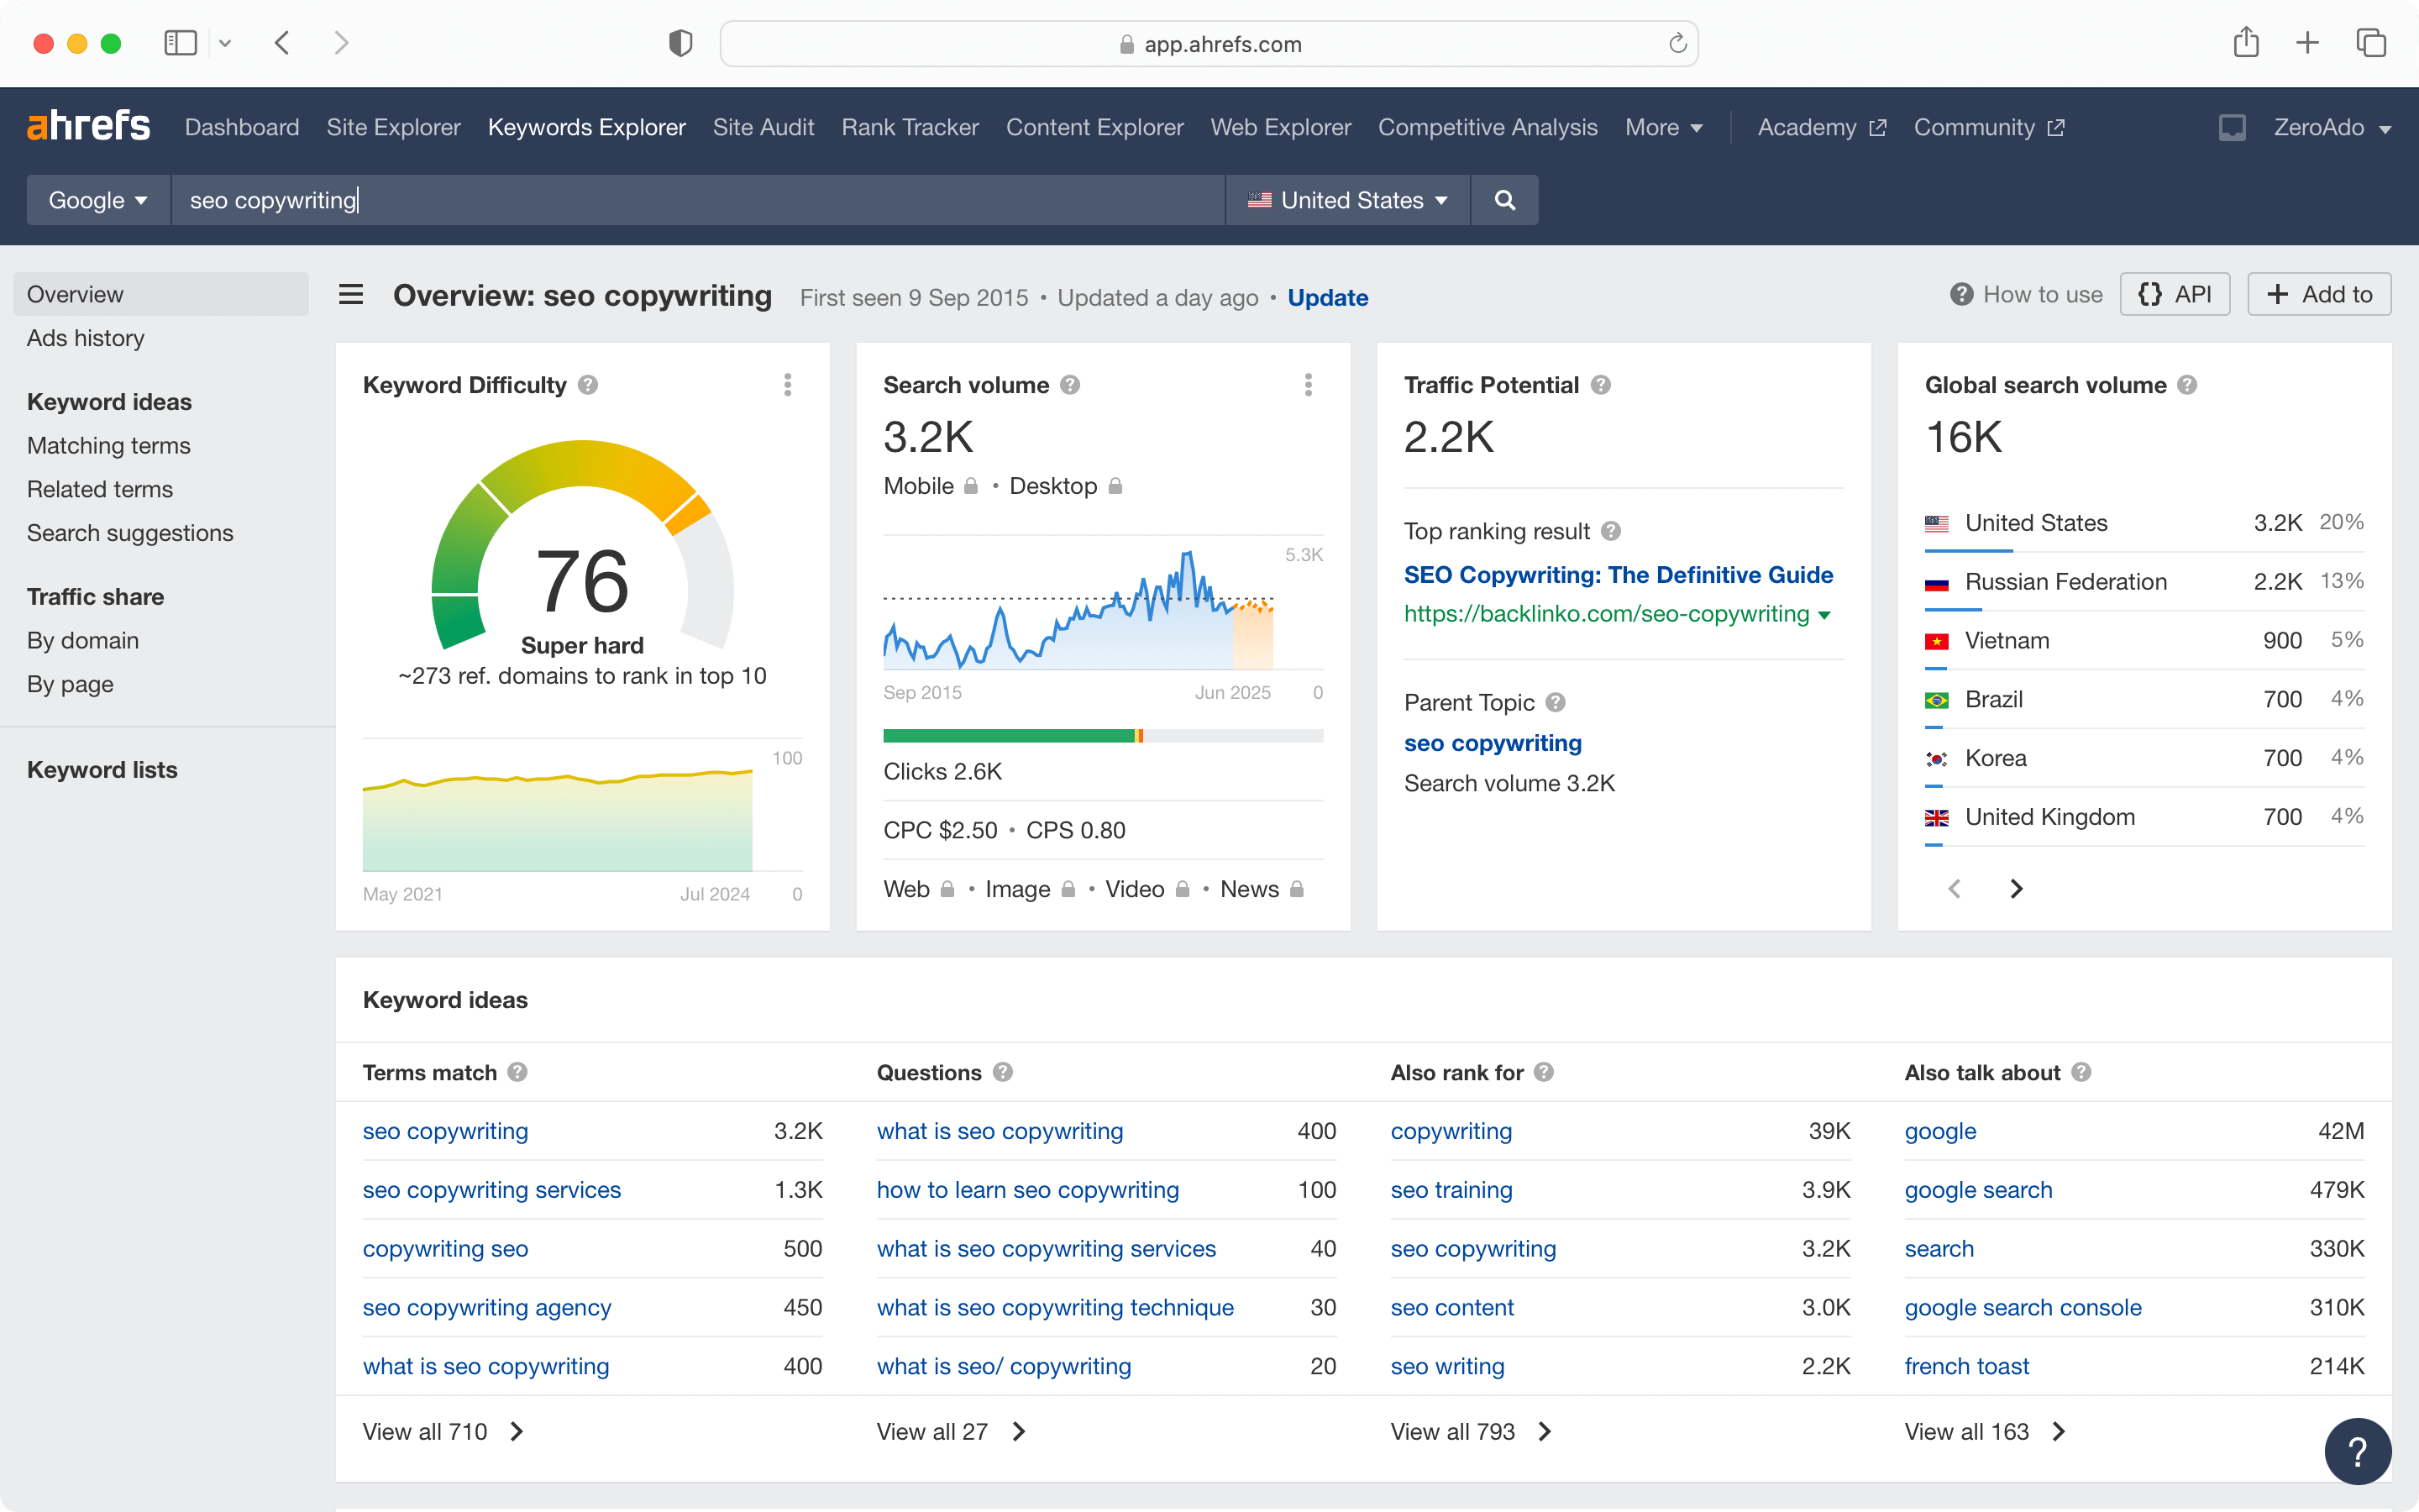Click 'how to learn seo copywriting' question
Screen dimensions: 2419x1512
click(1027, 1190)
